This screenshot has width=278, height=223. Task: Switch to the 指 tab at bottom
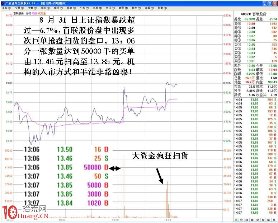(263, 220)
